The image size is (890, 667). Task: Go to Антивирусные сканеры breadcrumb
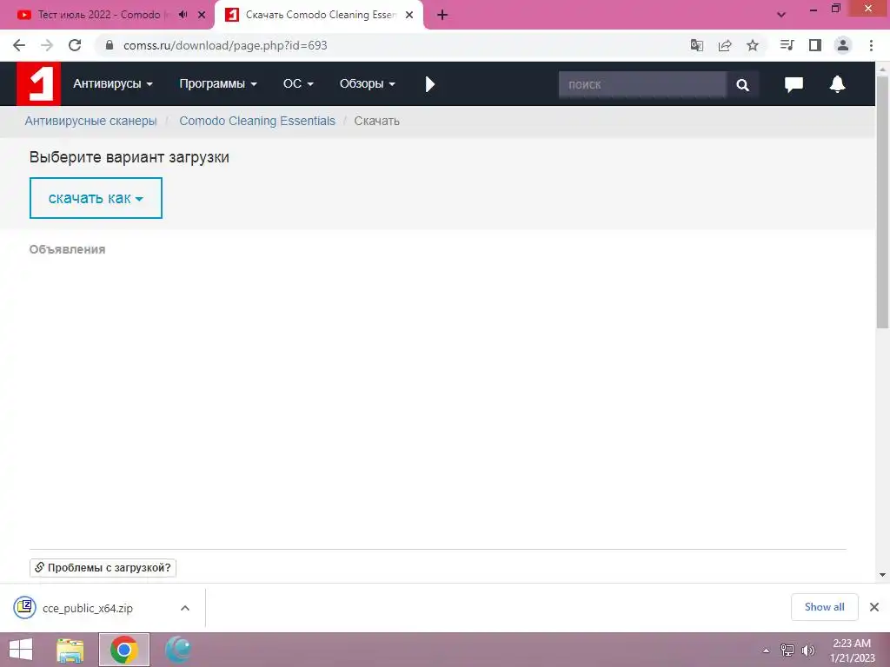[90, 121]
